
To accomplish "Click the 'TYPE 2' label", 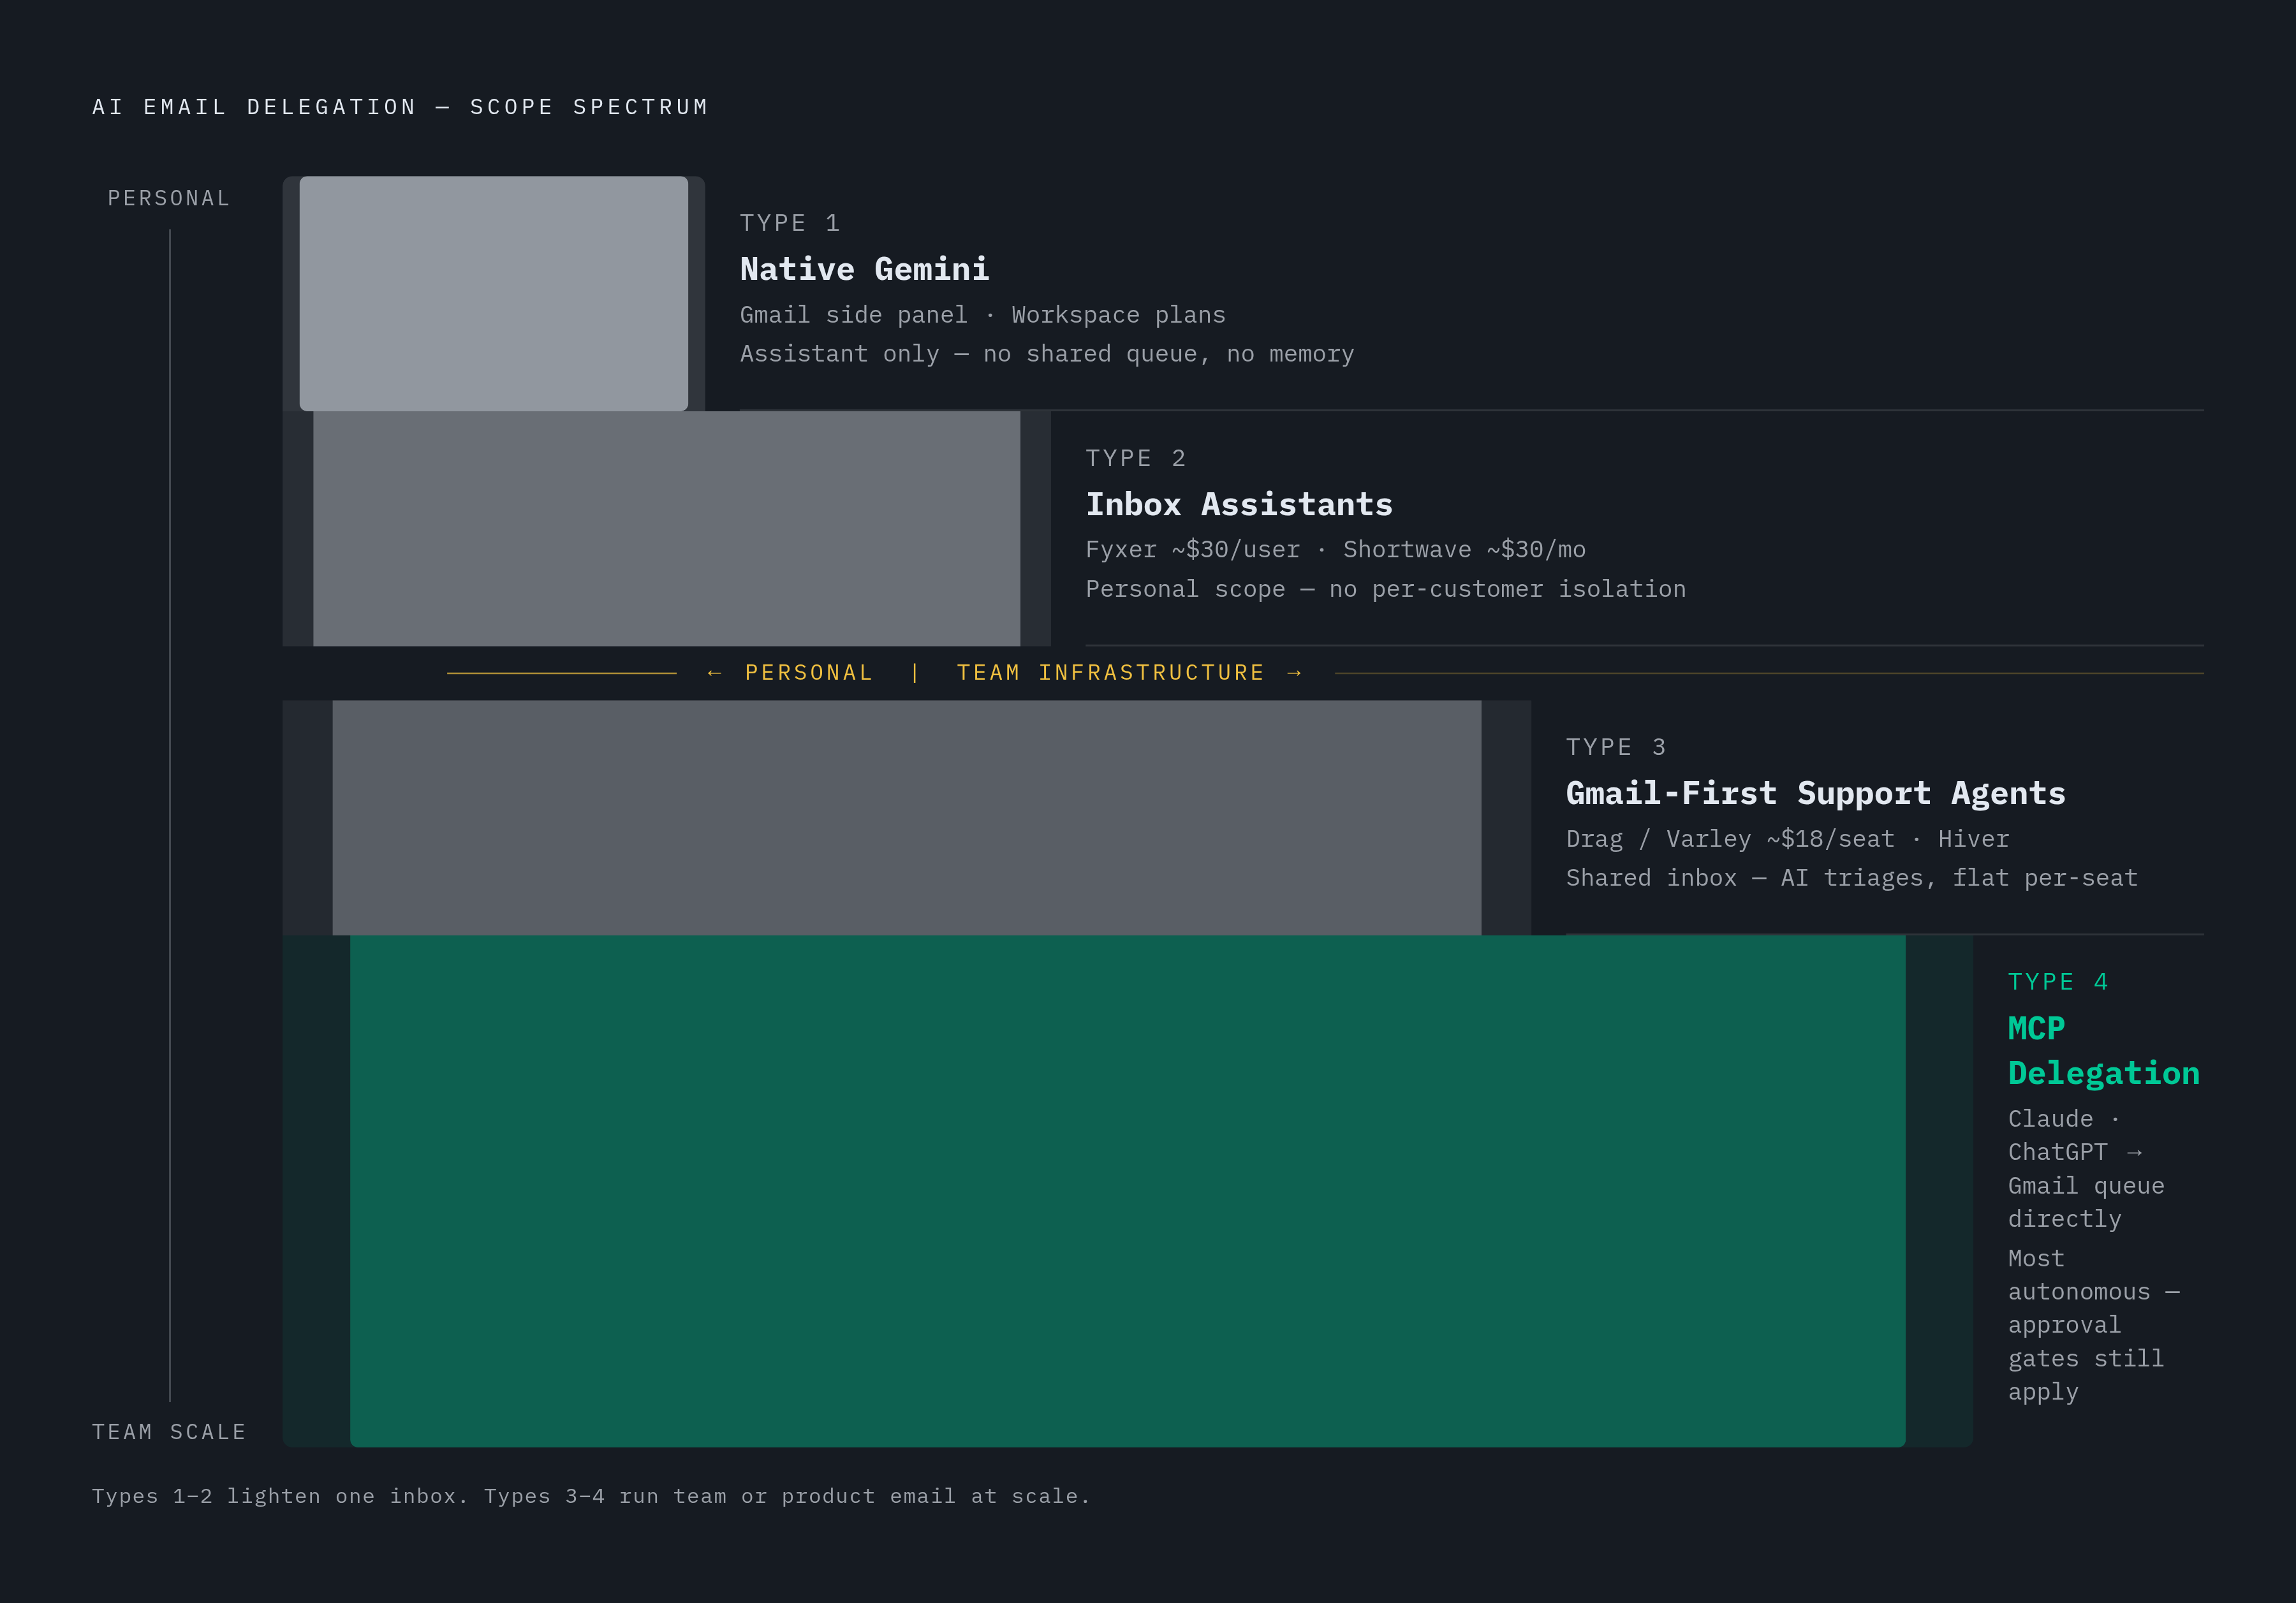I will click(x=1136, y=458).
